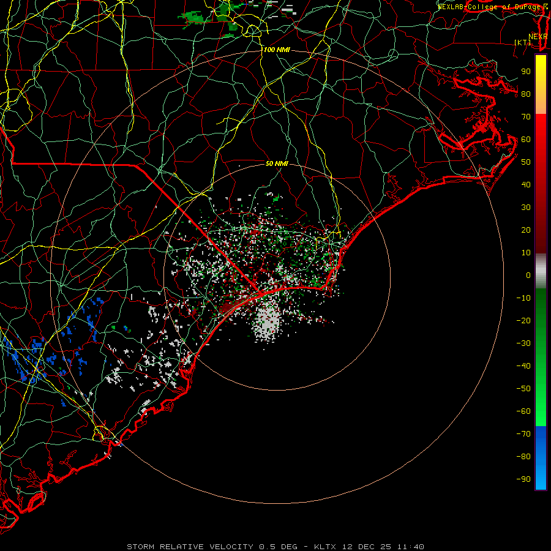Select the -30 legend value
The height and width of the screenshot is (551, 551).
tap(523, 343)
